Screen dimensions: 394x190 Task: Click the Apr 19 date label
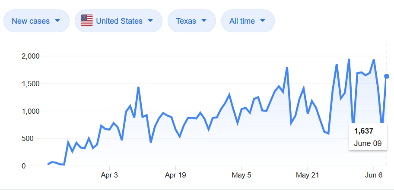click(x=175, y=175)
